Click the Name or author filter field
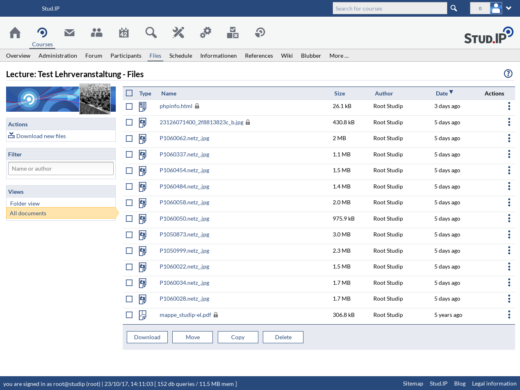520x390 pixels. 61,169
